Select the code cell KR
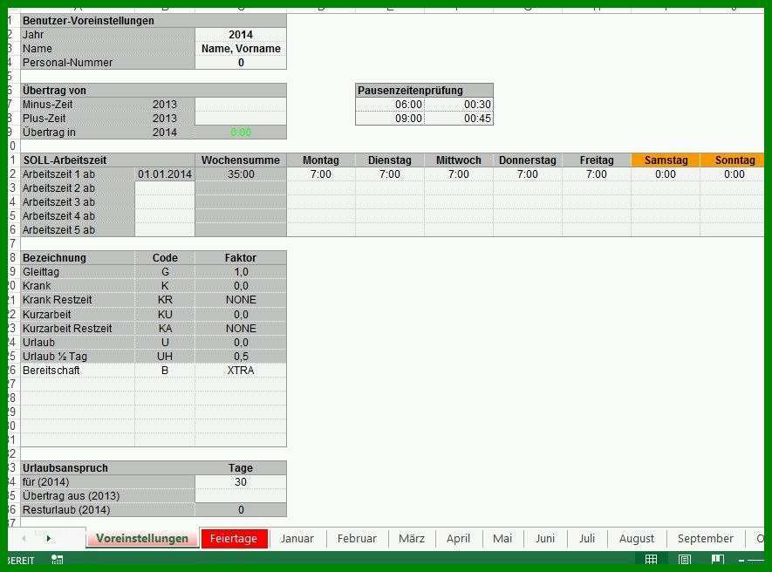The width and height of the screenshot is (772, 572). click(165, 300)
